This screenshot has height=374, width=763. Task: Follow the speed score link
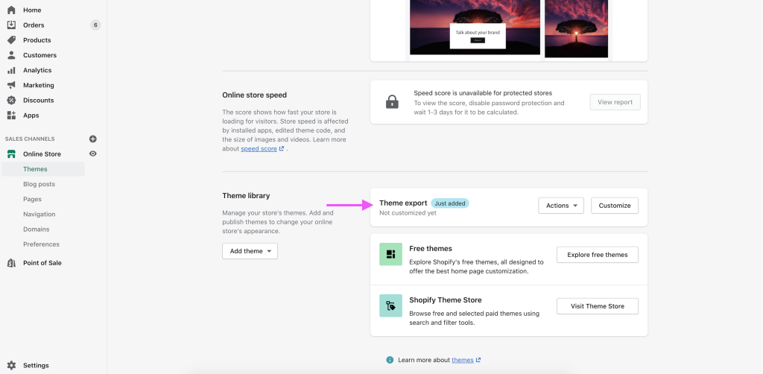click(259, 149)
